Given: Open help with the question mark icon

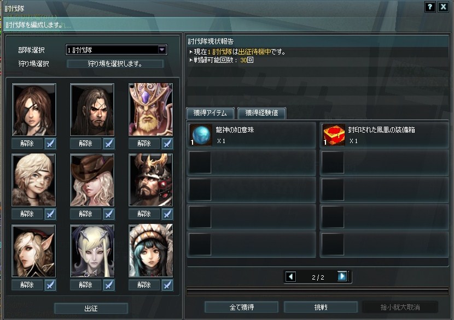Looking at the screenshot, I should pyautogui.click(x=430, y=7).
